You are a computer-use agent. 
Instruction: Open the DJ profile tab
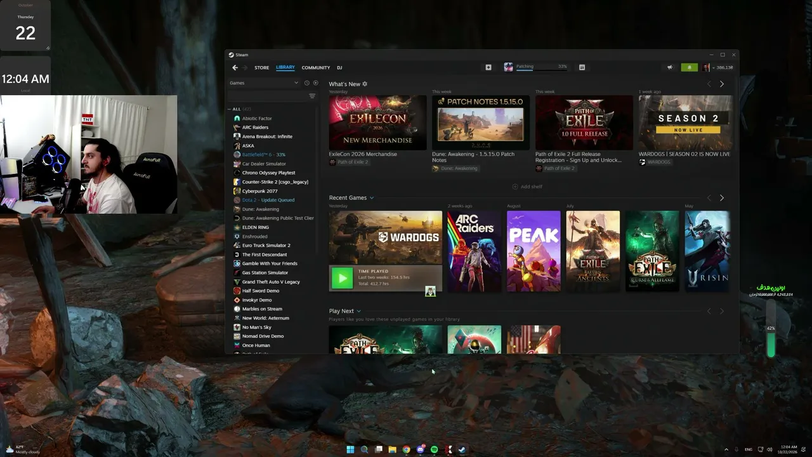tap(339, 67)
